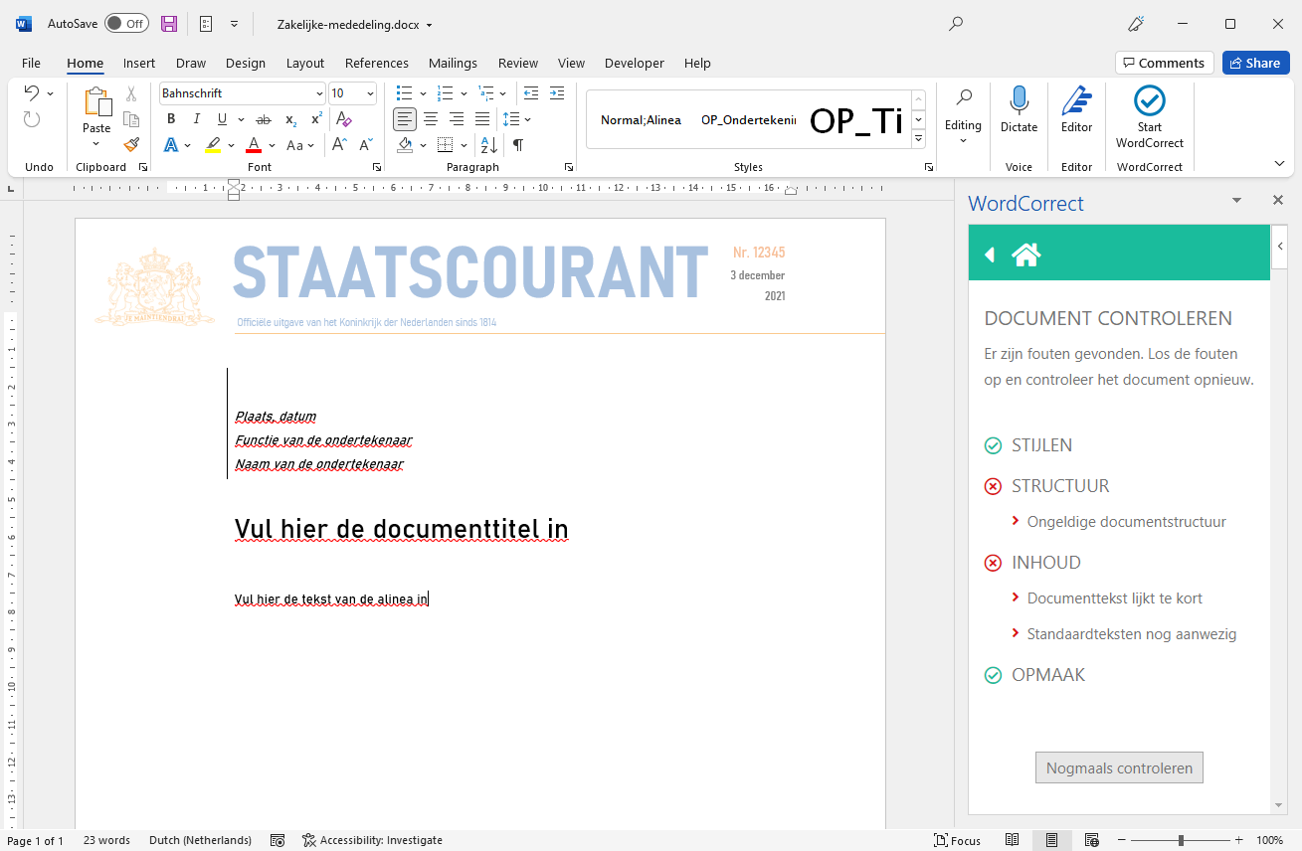Open the Developer tab
The height and width of the screenshot is (851, 1302).
tap(635, 63)
